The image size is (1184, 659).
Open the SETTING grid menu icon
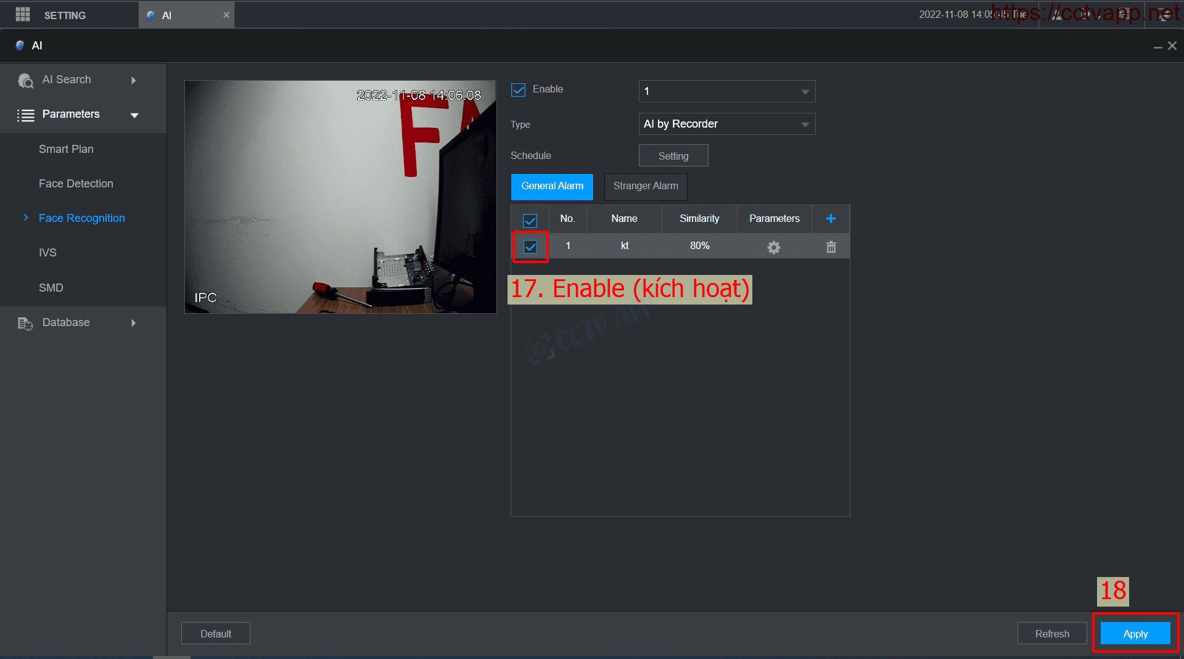pos(23,15)
